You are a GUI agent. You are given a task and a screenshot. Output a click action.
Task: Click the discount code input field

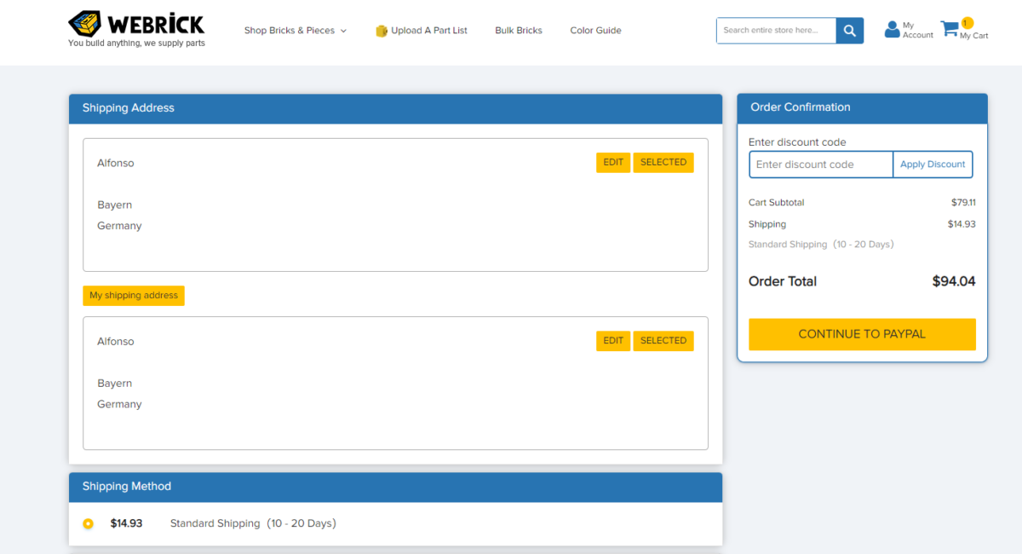point(821,164)
